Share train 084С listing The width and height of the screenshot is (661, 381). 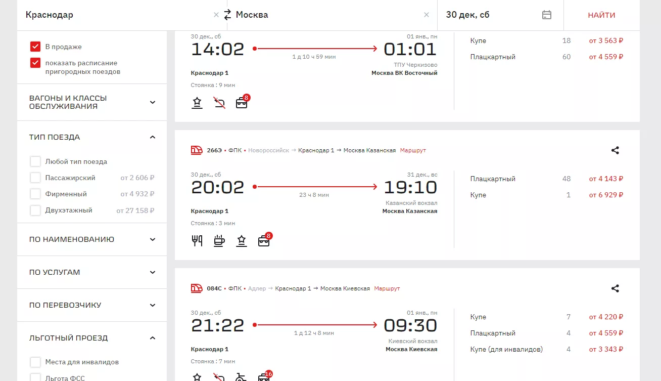tap(615, 288)
